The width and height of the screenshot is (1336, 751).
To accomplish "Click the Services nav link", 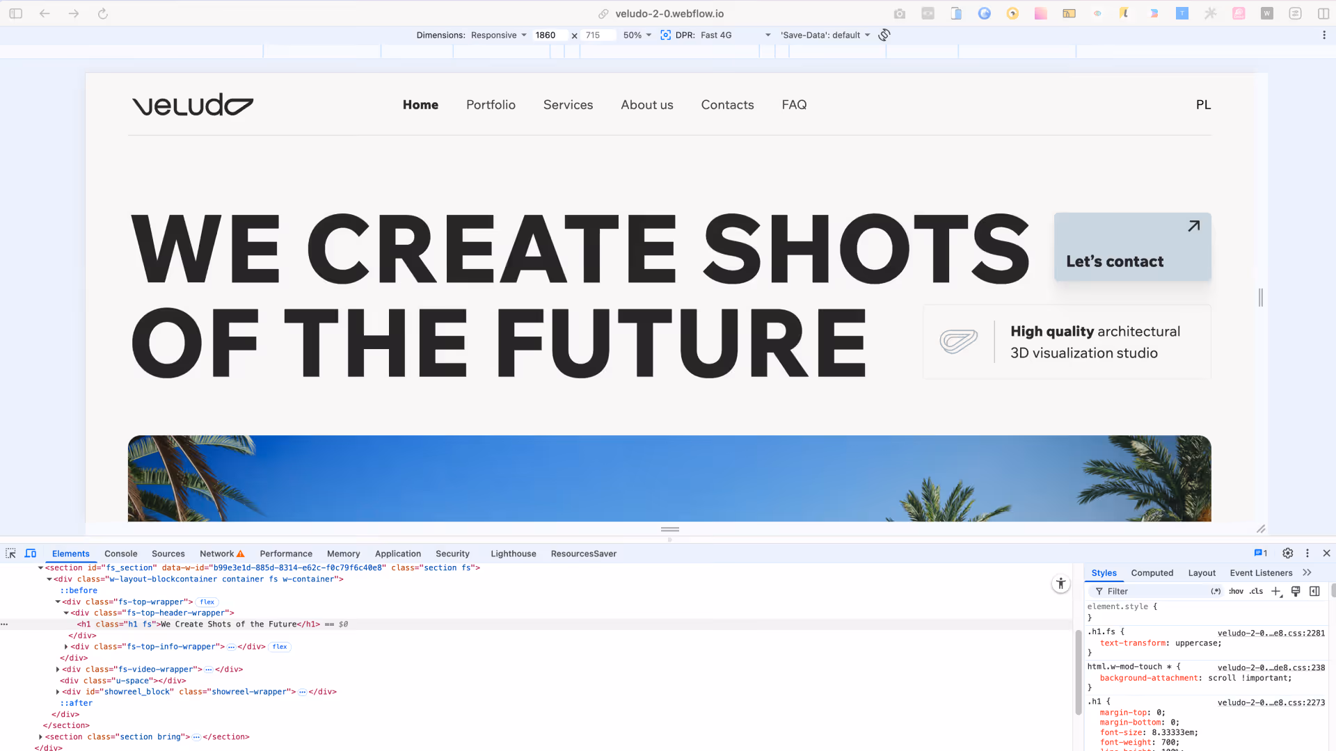I will click(x=568, y=104).
